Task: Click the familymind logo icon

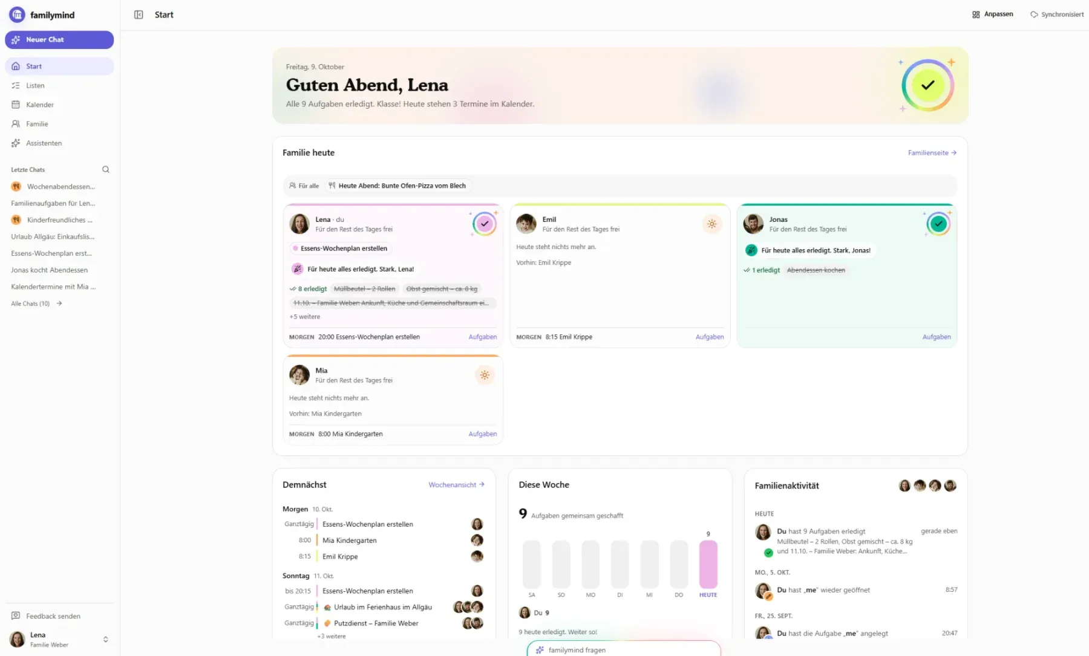Action: coord(17,15)
